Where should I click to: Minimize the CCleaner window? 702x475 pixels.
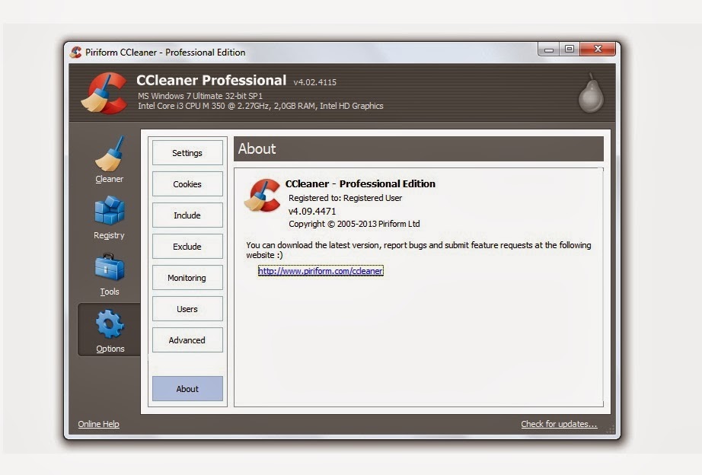coord(547,48)
